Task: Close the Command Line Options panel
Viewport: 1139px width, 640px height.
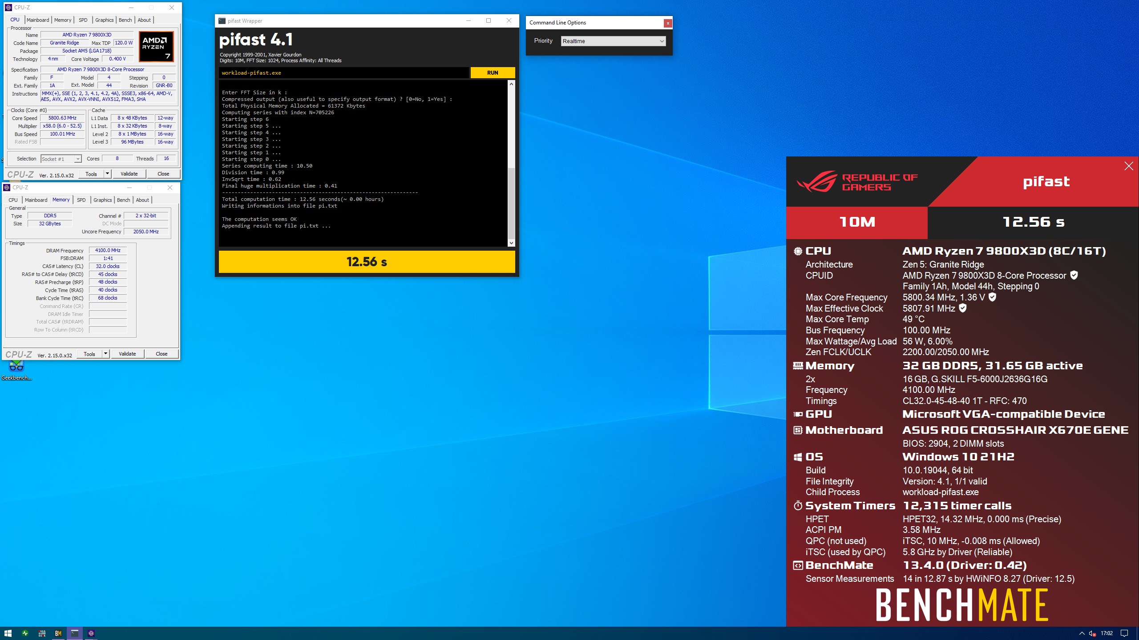Action: (668, 23)
